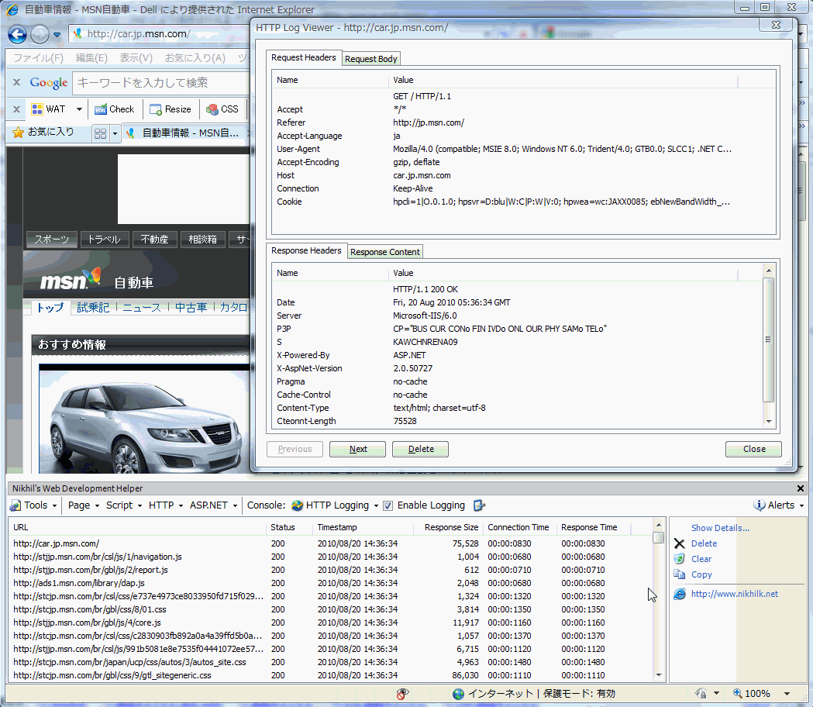Click the Copy icon in side panel
Image resolution: width=813 pixels, height=707 pixels.
click(679, 574)
